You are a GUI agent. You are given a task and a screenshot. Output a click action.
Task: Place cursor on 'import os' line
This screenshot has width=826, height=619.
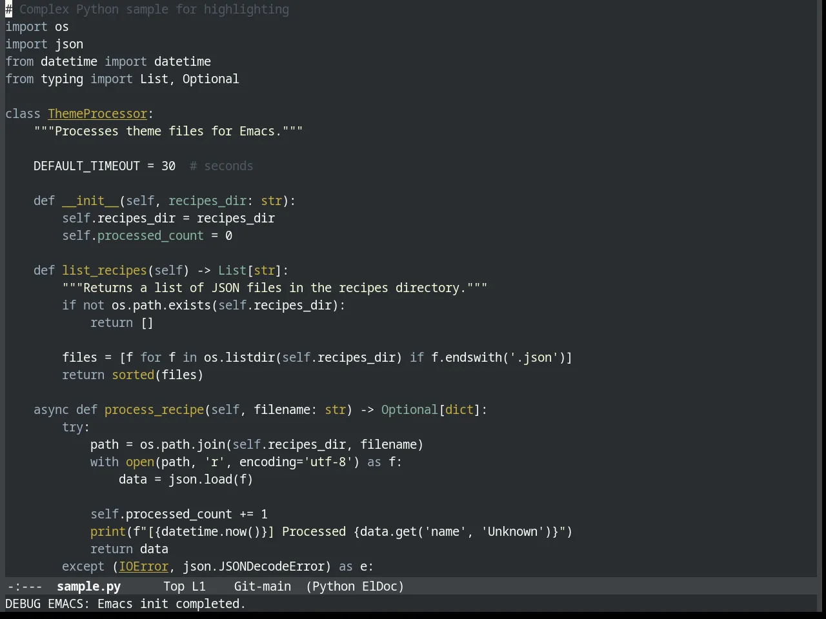coord(37,26)
